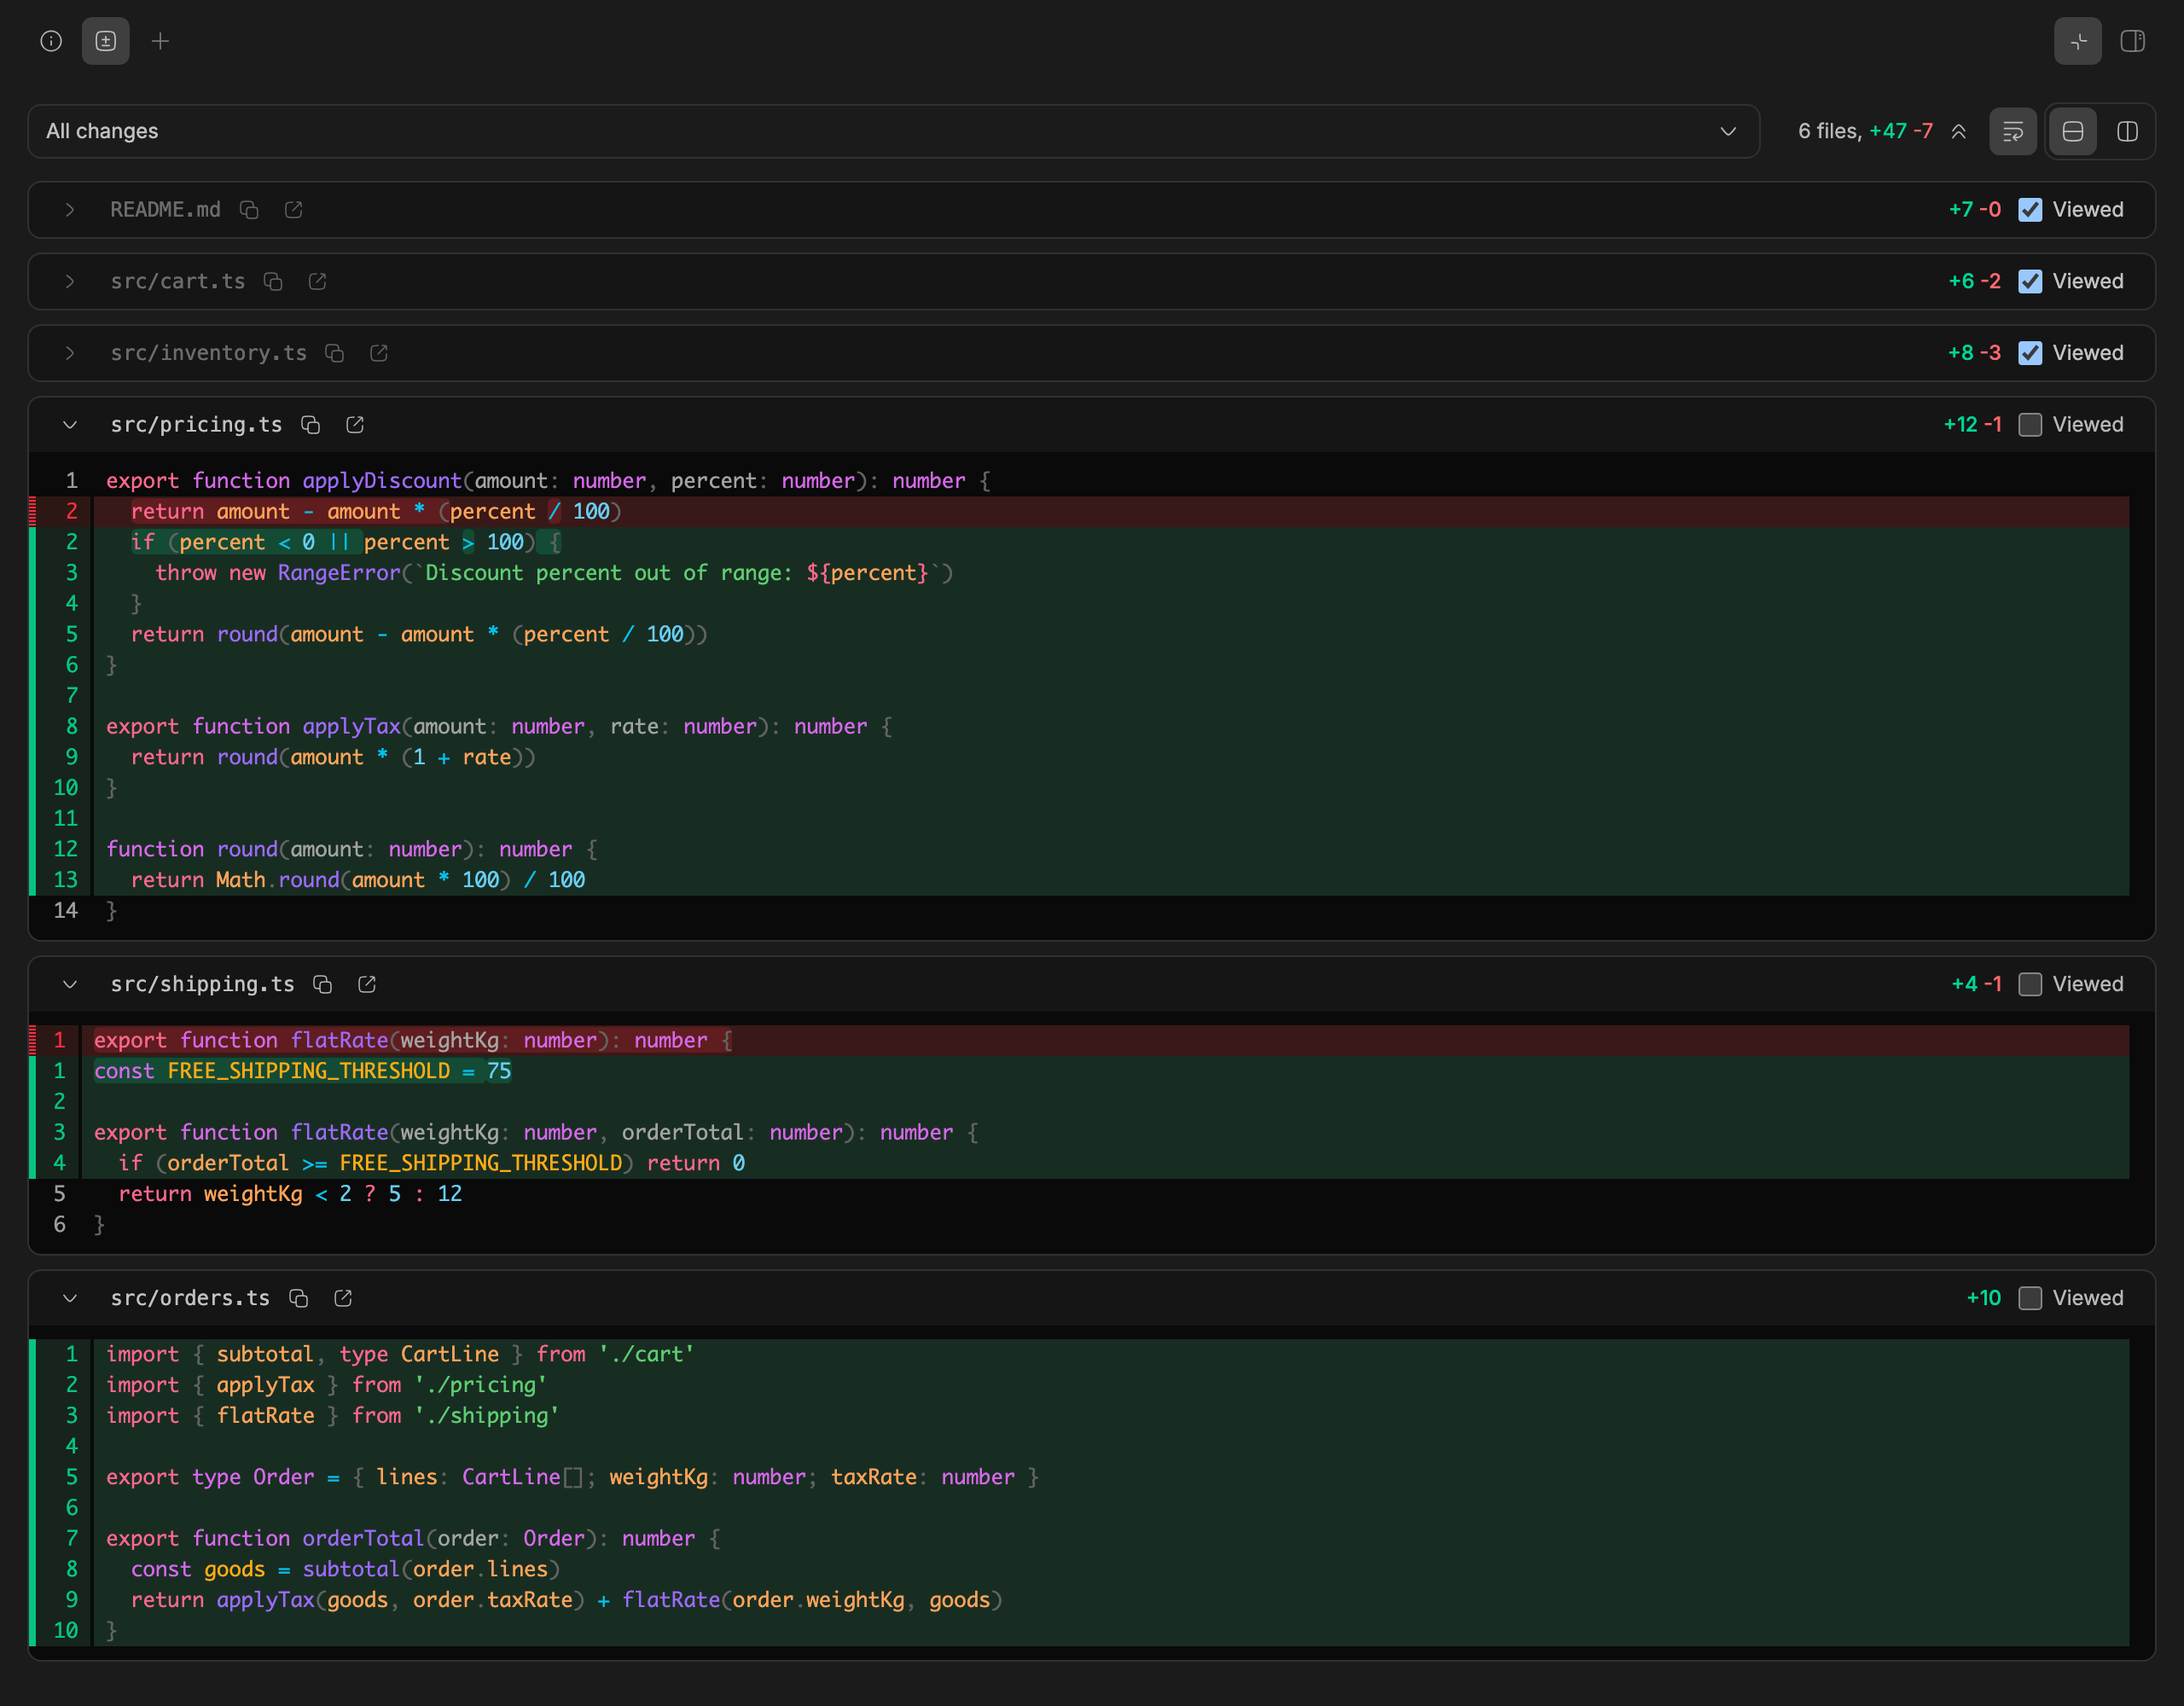Switch to split diff view
2184x1706 pixels.
click(x=2127, y=131)
